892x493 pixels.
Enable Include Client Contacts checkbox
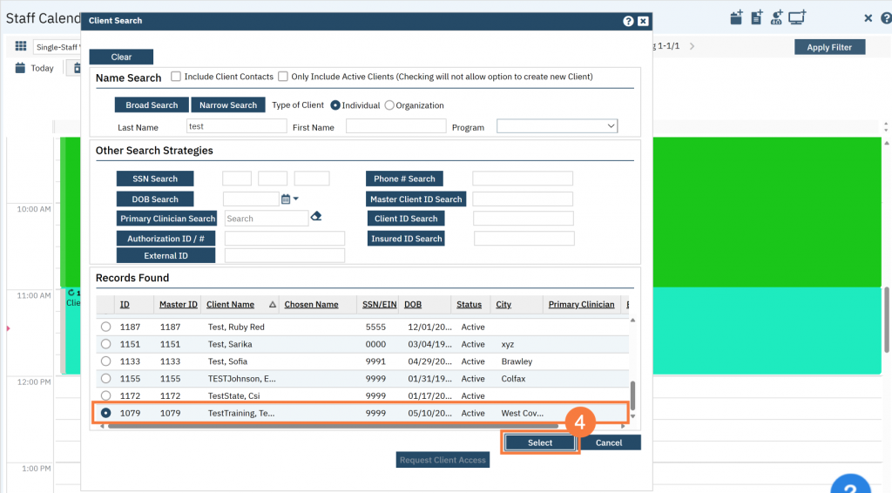click(176, 77)
